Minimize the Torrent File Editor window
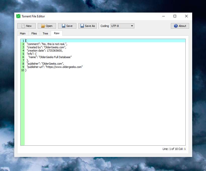This screenshot has width=206, height=171. pos(164,16)
